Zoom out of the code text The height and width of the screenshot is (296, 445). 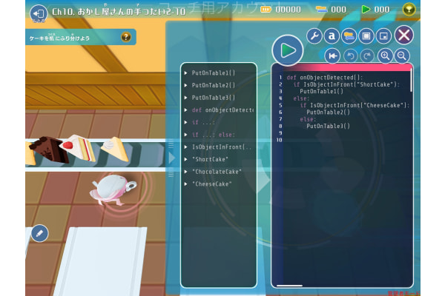pos(403,55)
